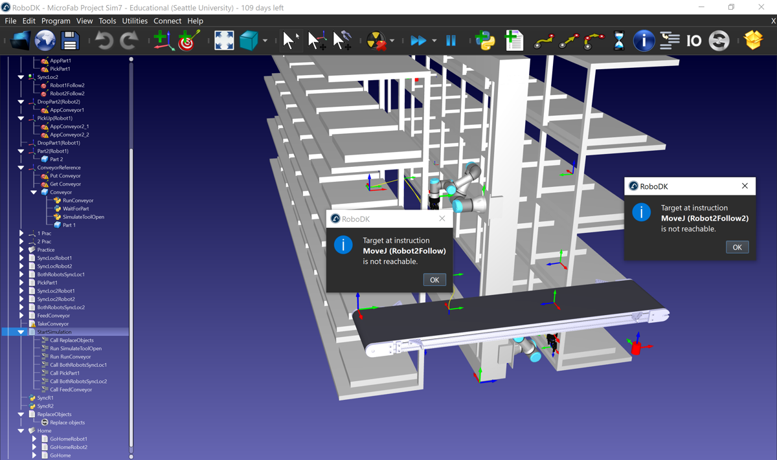This screenshot has width=777, height=460.
Task: Click the Save station floppy disk icon
Action: click(70, 41)
